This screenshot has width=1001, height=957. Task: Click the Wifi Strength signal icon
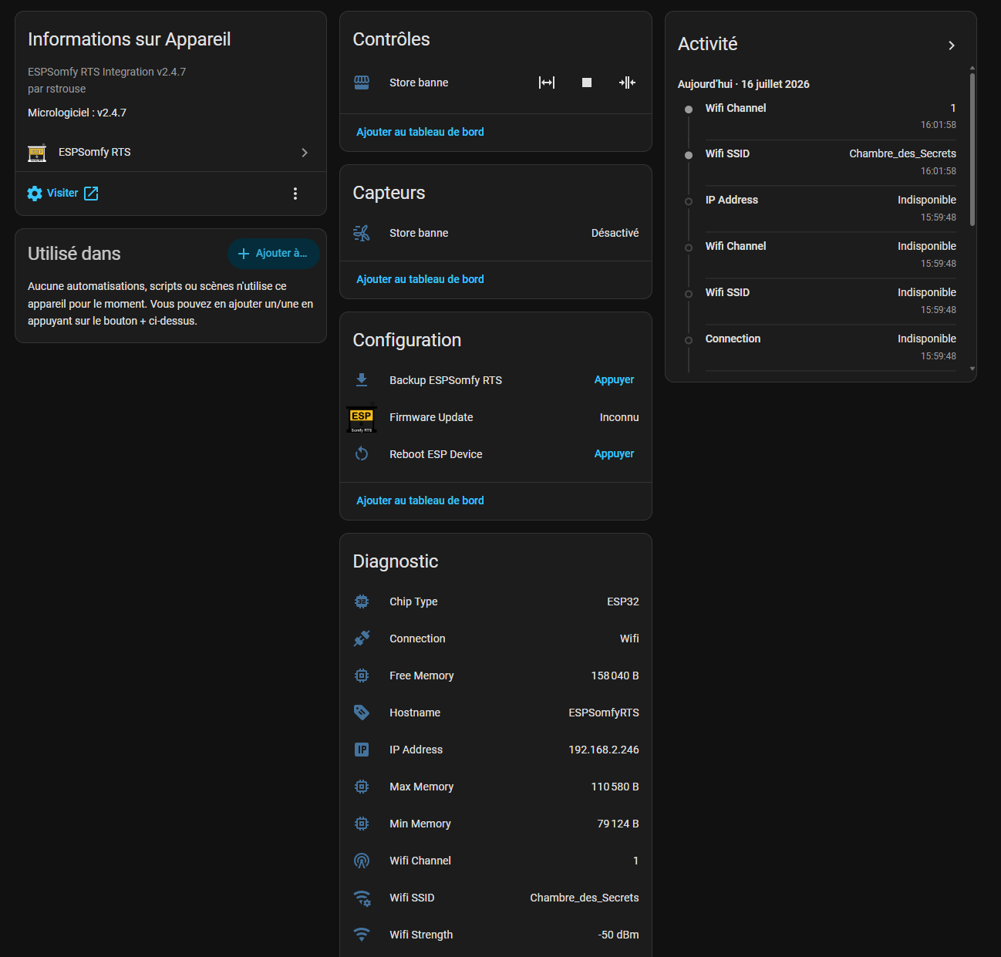[362, 935]
